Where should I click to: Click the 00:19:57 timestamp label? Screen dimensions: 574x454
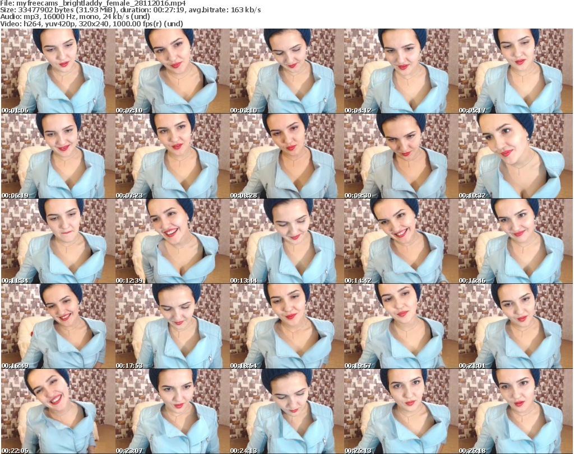[x=357, y=366]
